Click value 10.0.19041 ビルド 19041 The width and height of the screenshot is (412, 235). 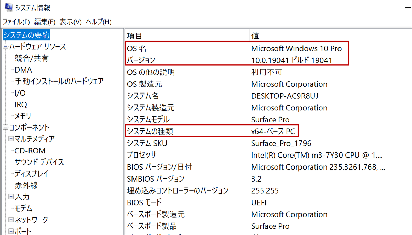coord(292,60)
